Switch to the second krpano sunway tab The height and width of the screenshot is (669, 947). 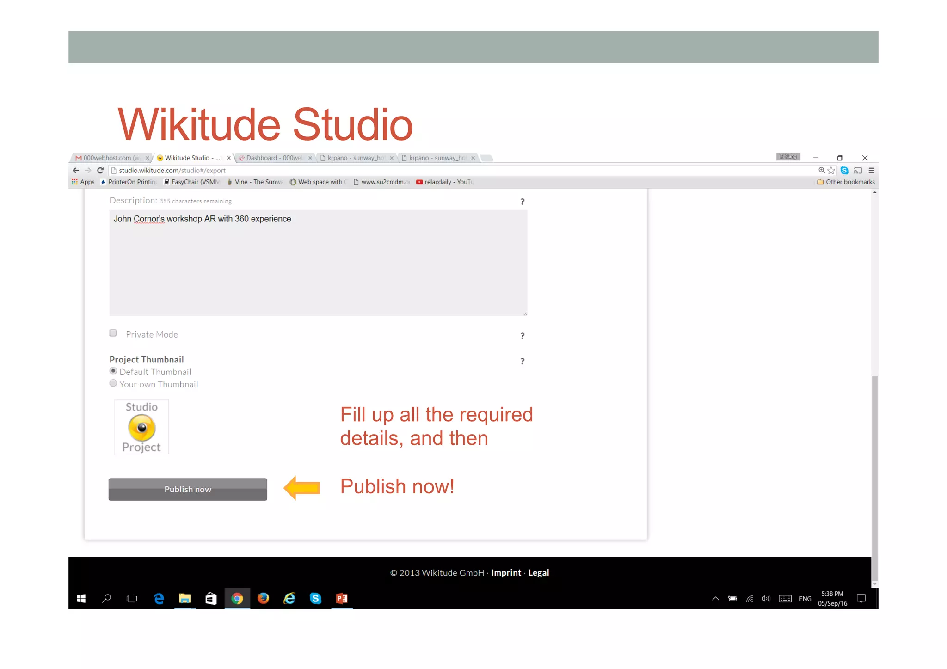coord(437,158)
